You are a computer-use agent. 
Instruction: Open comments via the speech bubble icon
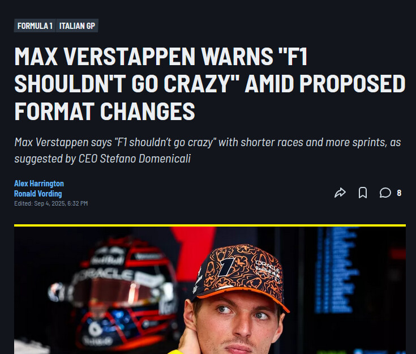[385, 193]
